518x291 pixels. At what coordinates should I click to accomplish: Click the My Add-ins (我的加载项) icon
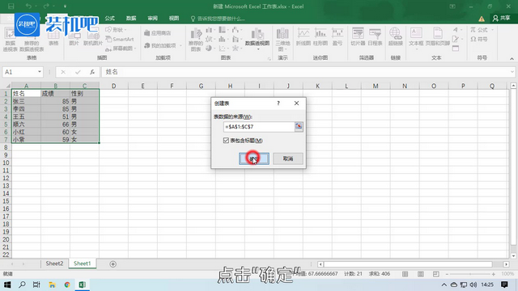147,45
